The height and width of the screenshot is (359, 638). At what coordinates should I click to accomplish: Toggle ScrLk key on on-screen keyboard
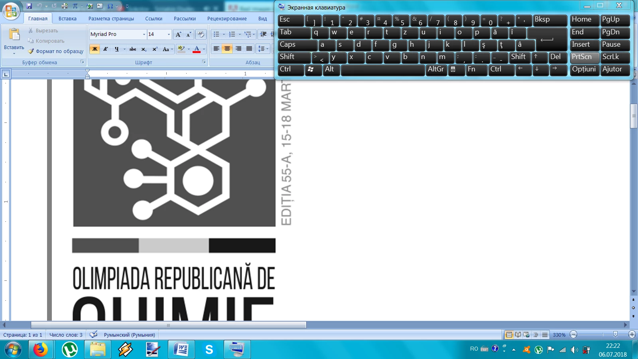pos(615,57)
